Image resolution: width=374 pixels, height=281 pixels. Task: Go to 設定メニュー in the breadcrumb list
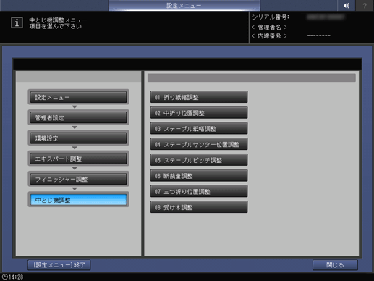click(78, 97)
